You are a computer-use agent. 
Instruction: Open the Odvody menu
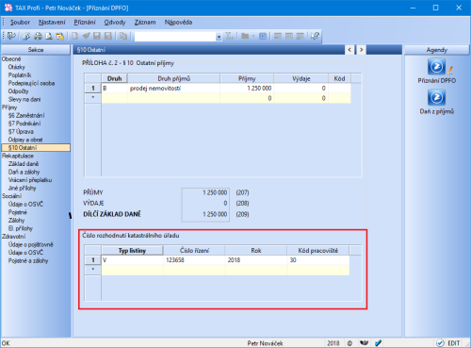[115, 23]
